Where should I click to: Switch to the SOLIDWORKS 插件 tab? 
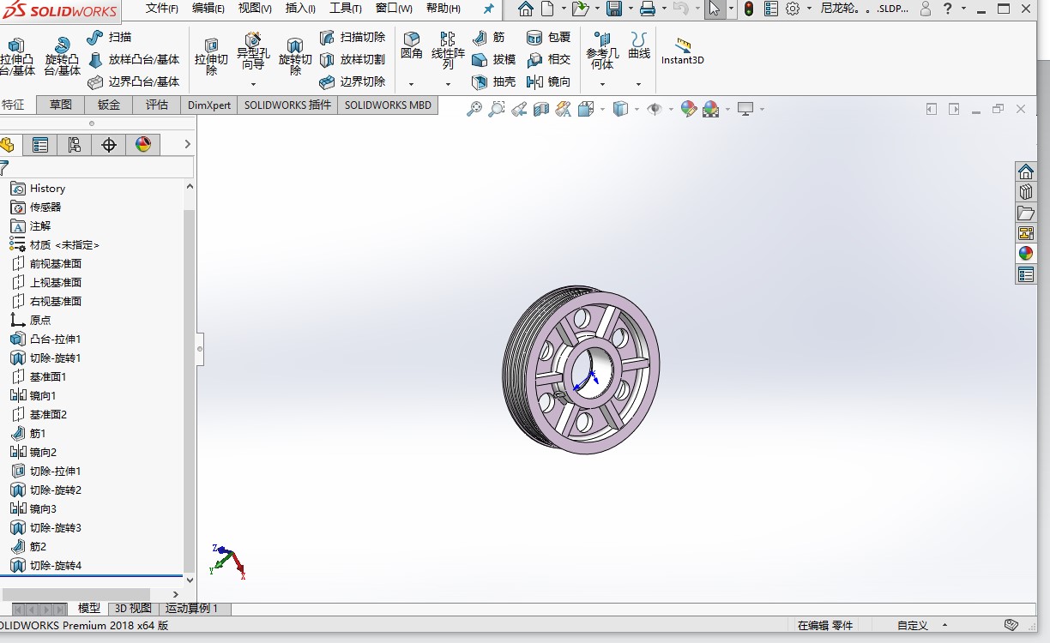coord(287,105)
